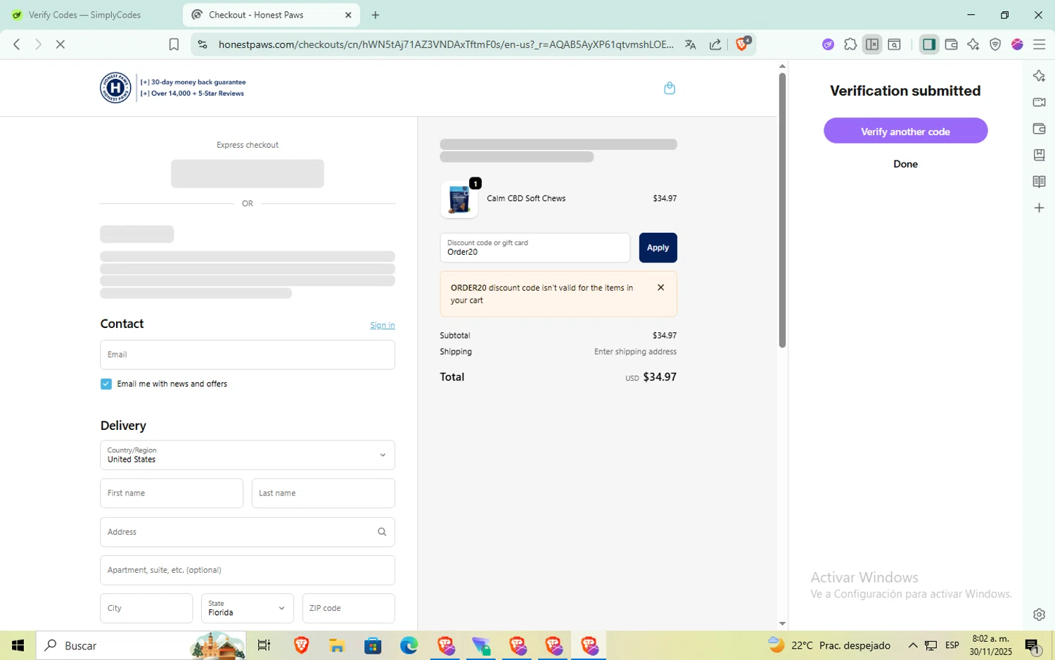Click Done in the verification panel
The height and width of the screenshot is (660, 1055).
(x=905, y=164)
